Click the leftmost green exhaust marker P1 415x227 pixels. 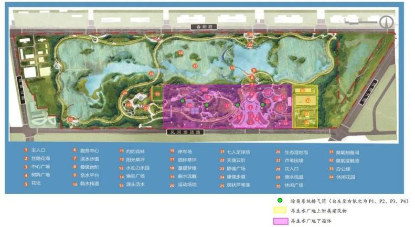coord(183,101)
